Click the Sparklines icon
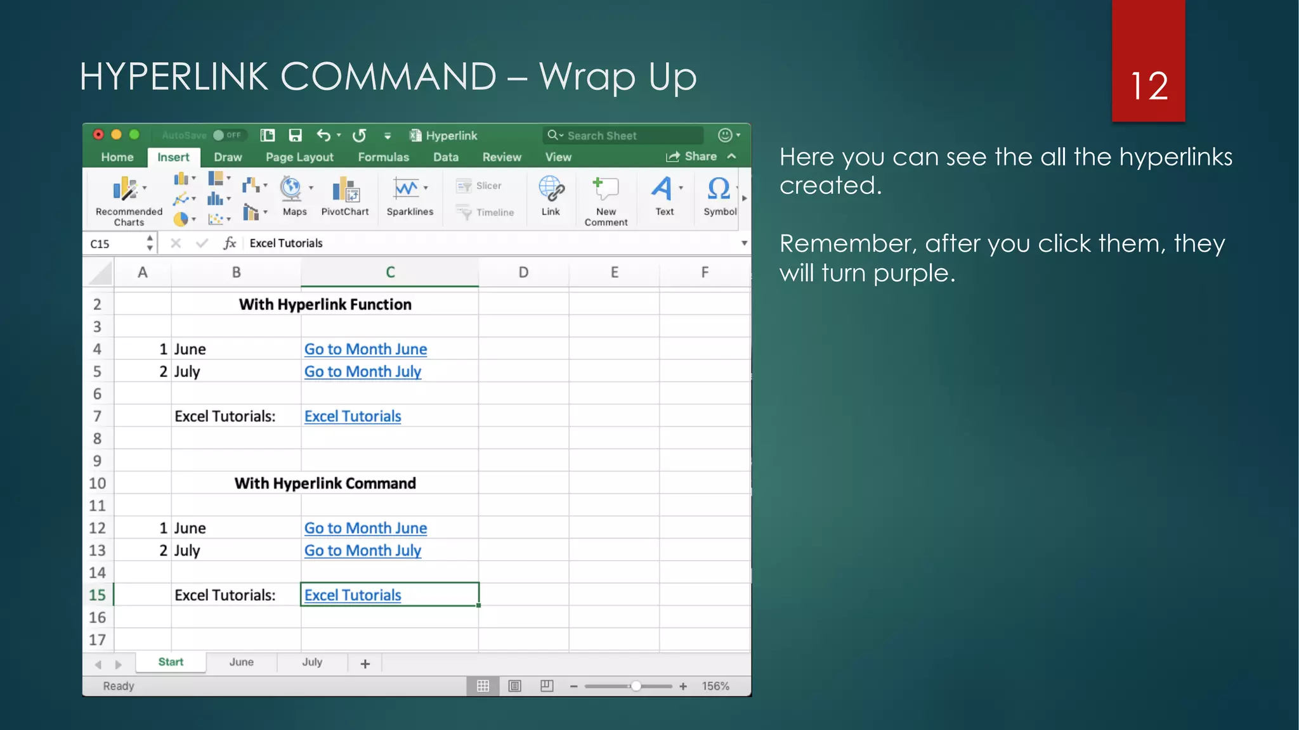This screenshot has width=1299, height=730. coord(406,188)
